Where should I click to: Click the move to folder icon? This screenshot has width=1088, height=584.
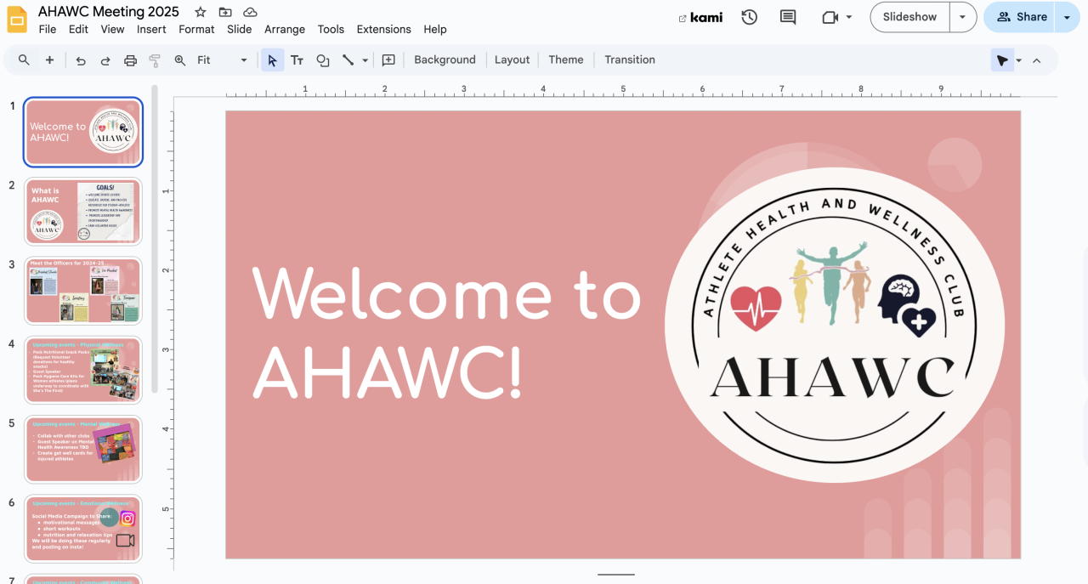224,12
